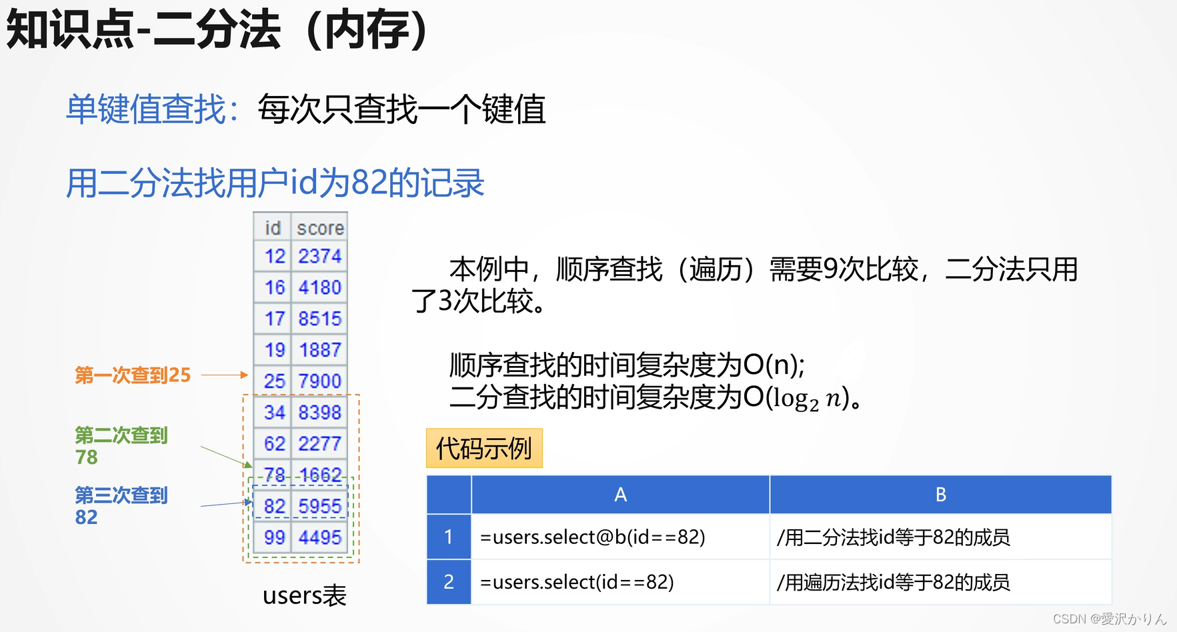Image resolution: width=1177 pixels, height=632 pixels.
Task: Select the blue heading 单键值查找
Action: pyautogui.click(x=146, y=111)
